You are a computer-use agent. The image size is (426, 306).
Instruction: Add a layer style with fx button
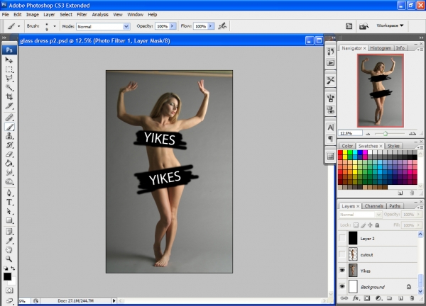tap(356, 298)
